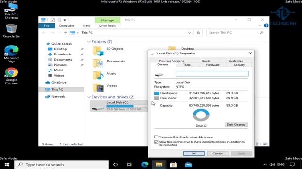The height and width of the screenshot is (169, 302).
Task: Collapse the Folders (7) group
Action: (89, 42)
